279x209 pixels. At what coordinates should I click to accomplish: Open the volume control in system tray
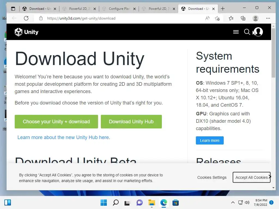pos(247,202)
